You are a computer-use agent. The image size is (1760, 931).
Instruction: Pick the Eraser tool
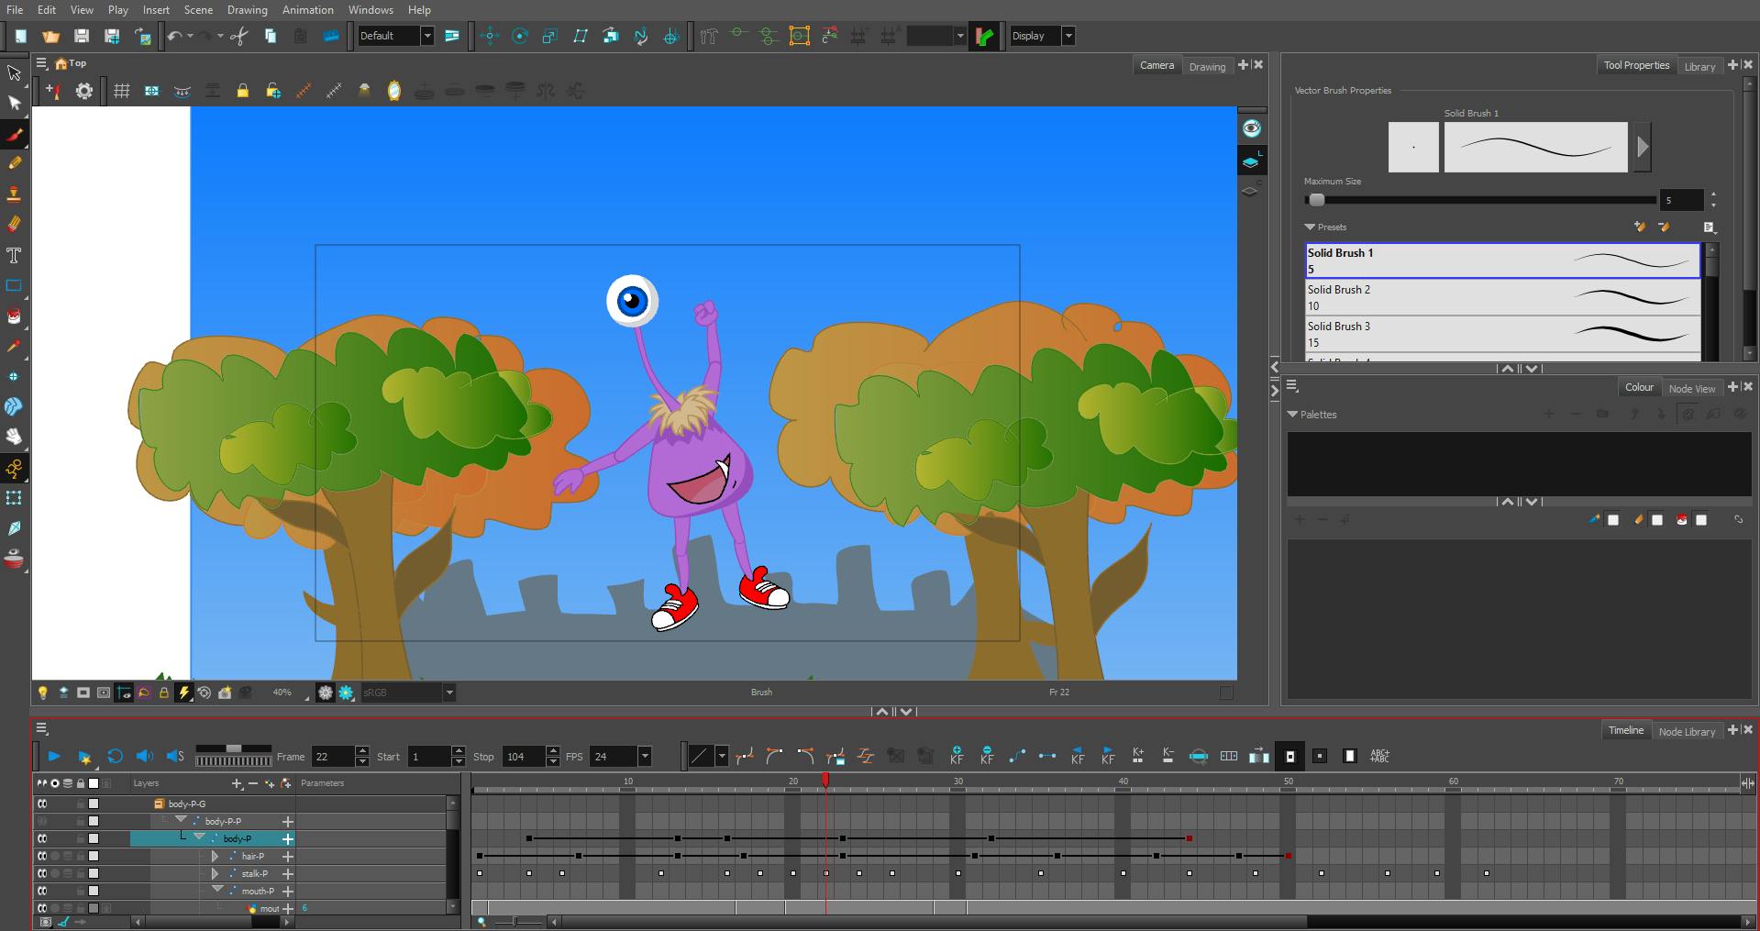[15, 224]
